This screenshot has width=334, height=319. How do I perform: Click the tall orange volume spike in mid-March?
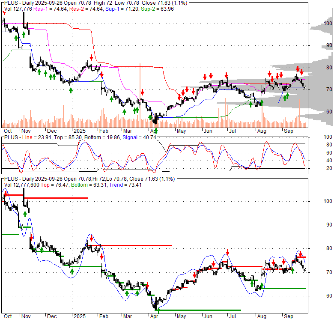click(x=140, y=95)
